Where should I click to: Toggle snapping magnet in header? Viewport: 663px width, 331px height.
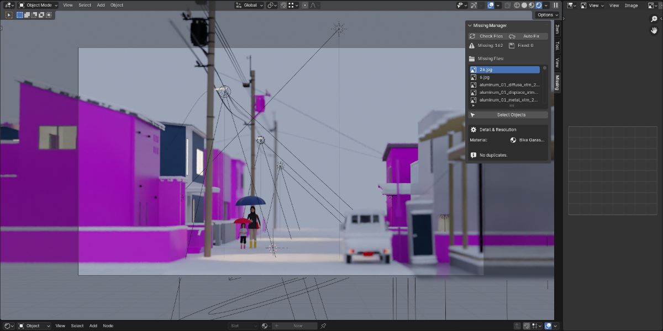[x=283, y=5]
